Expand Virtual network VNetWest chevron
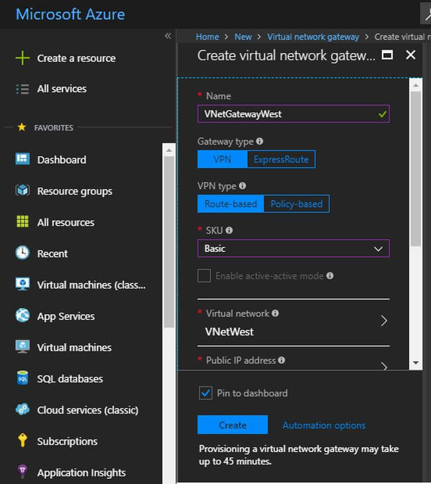 coord(384,321)
